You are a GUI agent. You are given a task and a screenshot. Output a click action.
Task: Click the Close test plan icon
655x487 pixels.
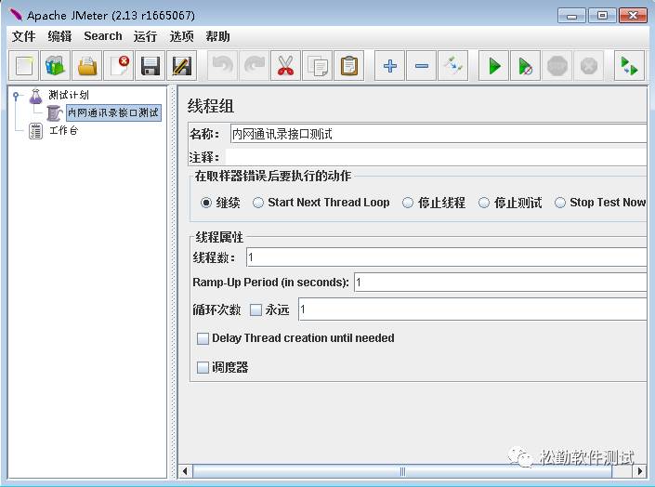(119, 66)
